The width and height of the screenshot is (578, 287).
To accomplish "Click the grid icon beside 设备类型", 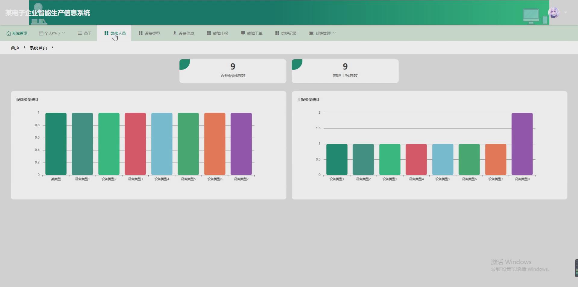I will [x=141, y=33].
